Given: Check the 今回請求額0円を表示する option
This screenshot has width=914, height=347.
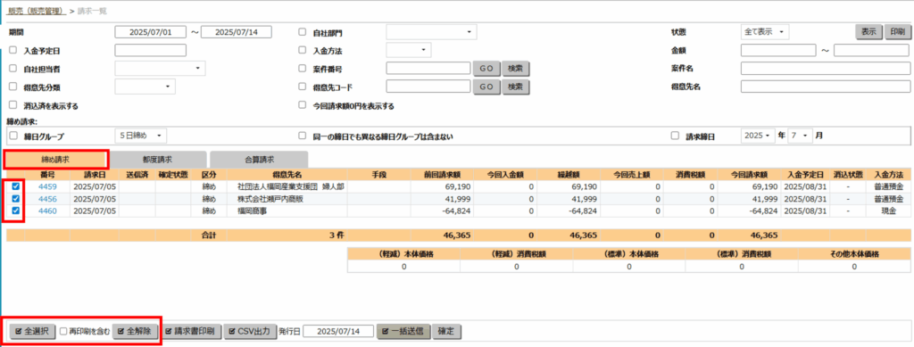Looking at the screenshot, I should [x=302, y=105].
